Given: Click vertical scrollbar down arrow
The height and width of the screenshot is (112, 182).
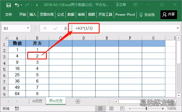Looking at the screenshot, I should pyautogui.click(x=179, y=96).
